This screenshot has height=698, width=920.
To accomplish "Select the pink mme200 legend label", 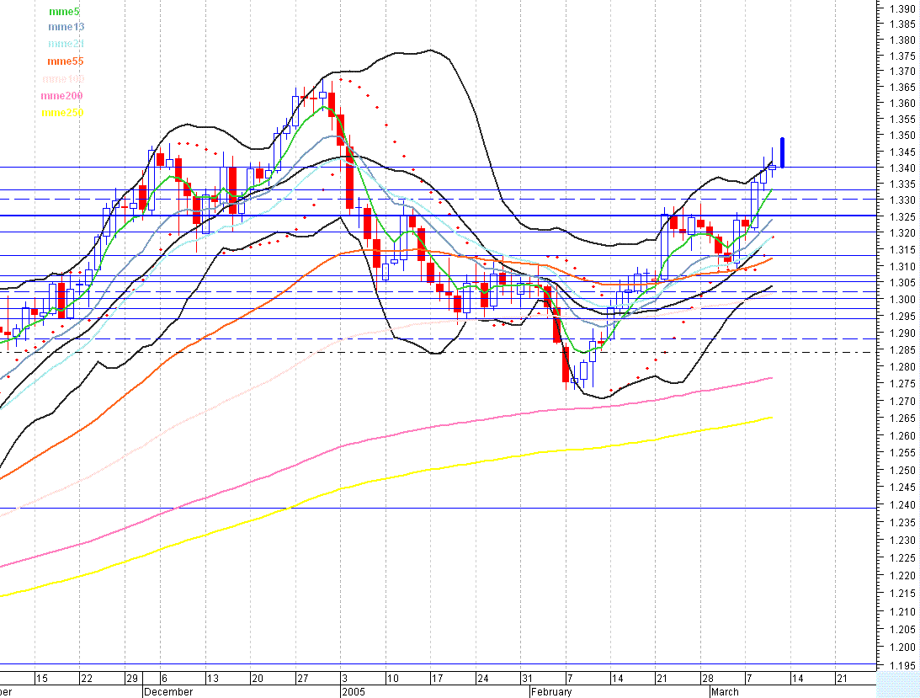I will [x=61, y=95].
